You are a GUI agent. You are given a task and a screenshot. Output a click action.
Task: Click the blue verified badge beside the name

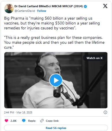point(85,6)
